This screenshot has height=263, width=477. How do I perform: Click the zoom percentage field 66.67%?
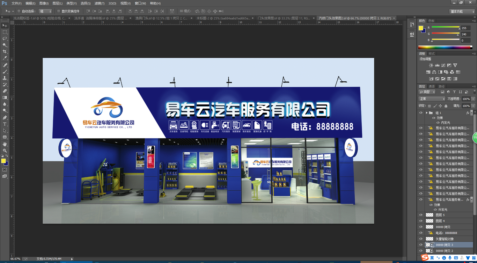pyautogui.click(x=15, y=259)
